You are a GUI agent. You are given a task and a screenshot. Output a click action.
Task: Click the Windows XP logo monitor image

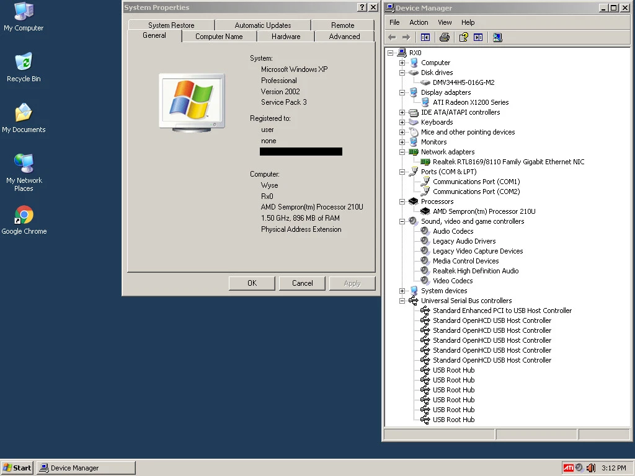(x=192, y=103)
